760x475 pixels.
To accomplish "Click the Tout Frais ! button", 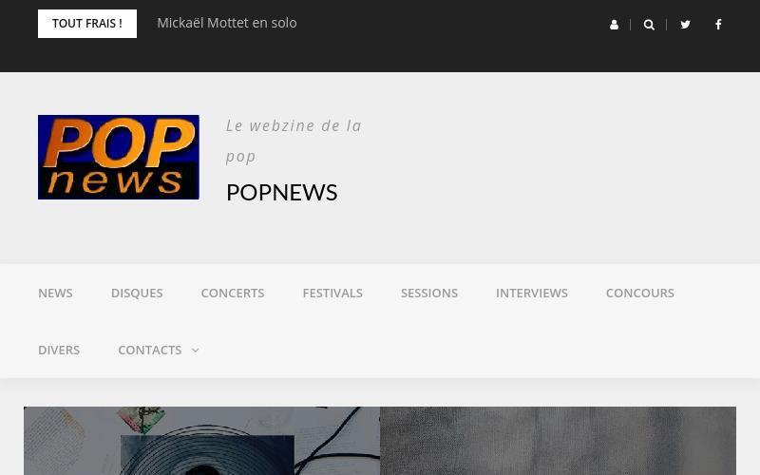I will [87, 24].
